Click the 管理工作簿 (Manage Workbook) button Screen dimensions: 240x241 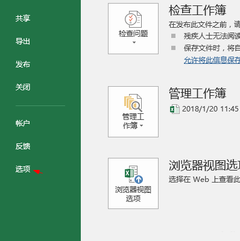pos(133,112)
